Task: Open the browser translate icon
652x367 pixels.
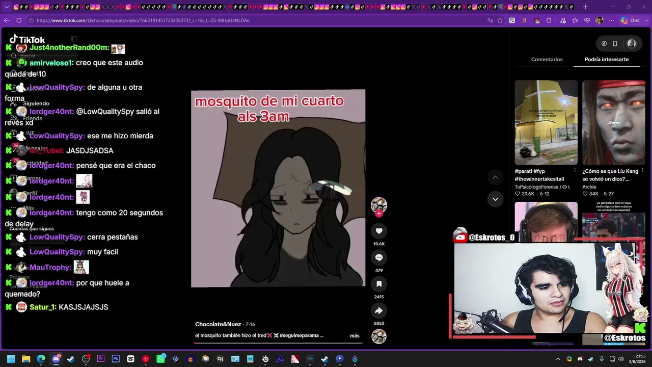Action: (x=490, y=20)
